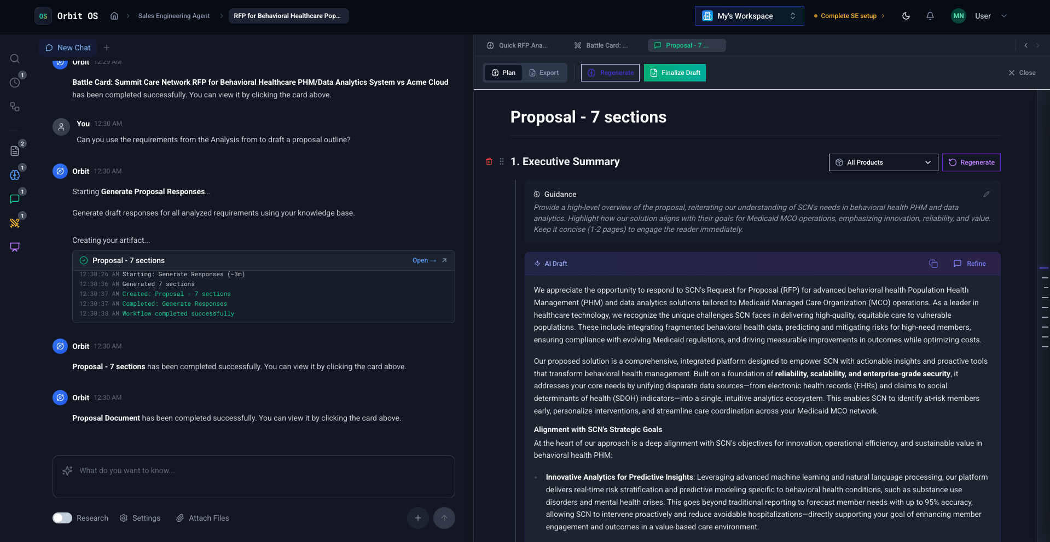Open the history panel with notification badge
Viewport: 1050px width, 542px height.
(15, 82)
